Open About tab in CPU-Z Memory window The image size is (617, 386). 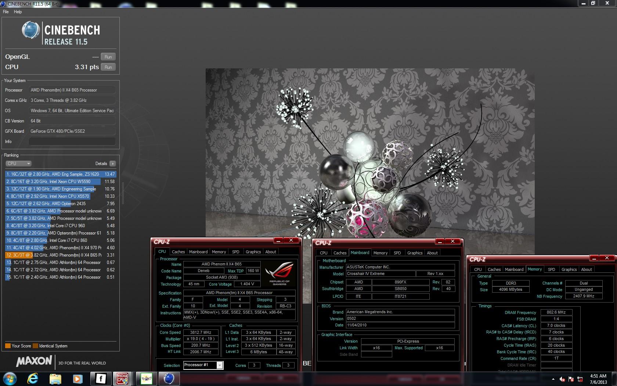pyautogui.click(x=587, y=269)
